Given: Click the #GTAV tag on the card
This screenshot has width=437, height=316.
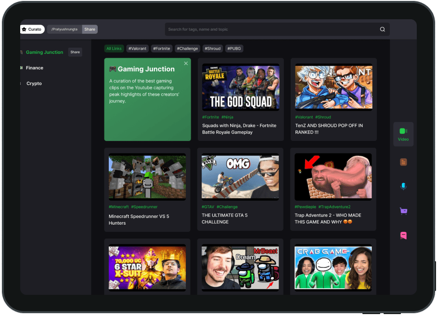Looking at the screenshot, I should (208, 207).
